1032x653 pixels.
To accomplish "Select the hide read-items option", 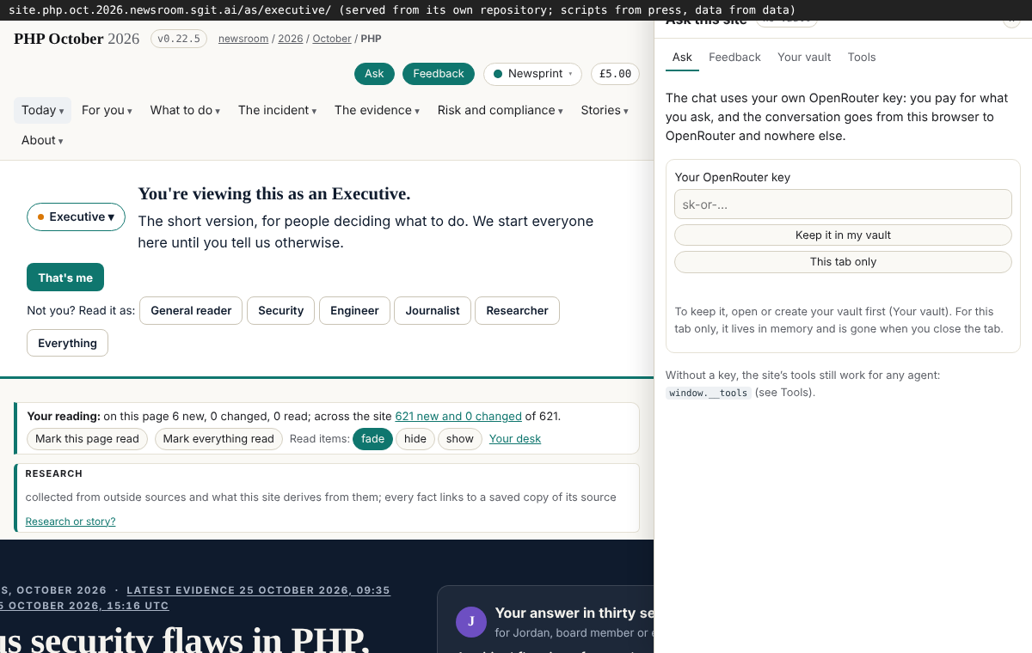I will coord(415,439).
